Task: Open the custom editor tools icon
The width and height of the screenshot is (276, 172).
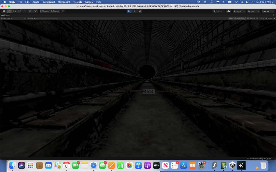Action: pyautogui.click(x=35, y=11)
